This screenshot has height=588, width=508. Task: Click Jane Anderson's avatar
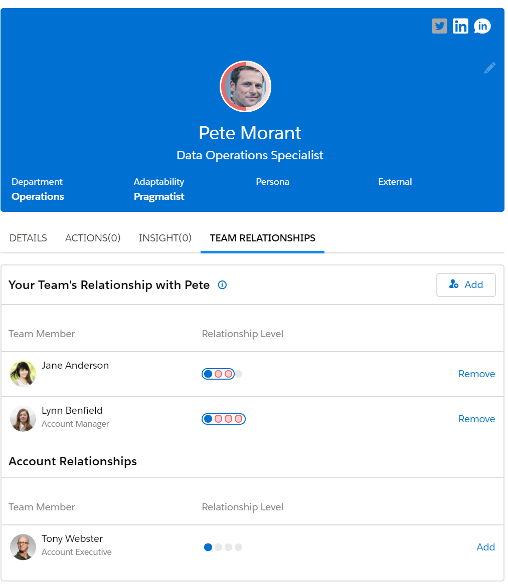(23, 374)
